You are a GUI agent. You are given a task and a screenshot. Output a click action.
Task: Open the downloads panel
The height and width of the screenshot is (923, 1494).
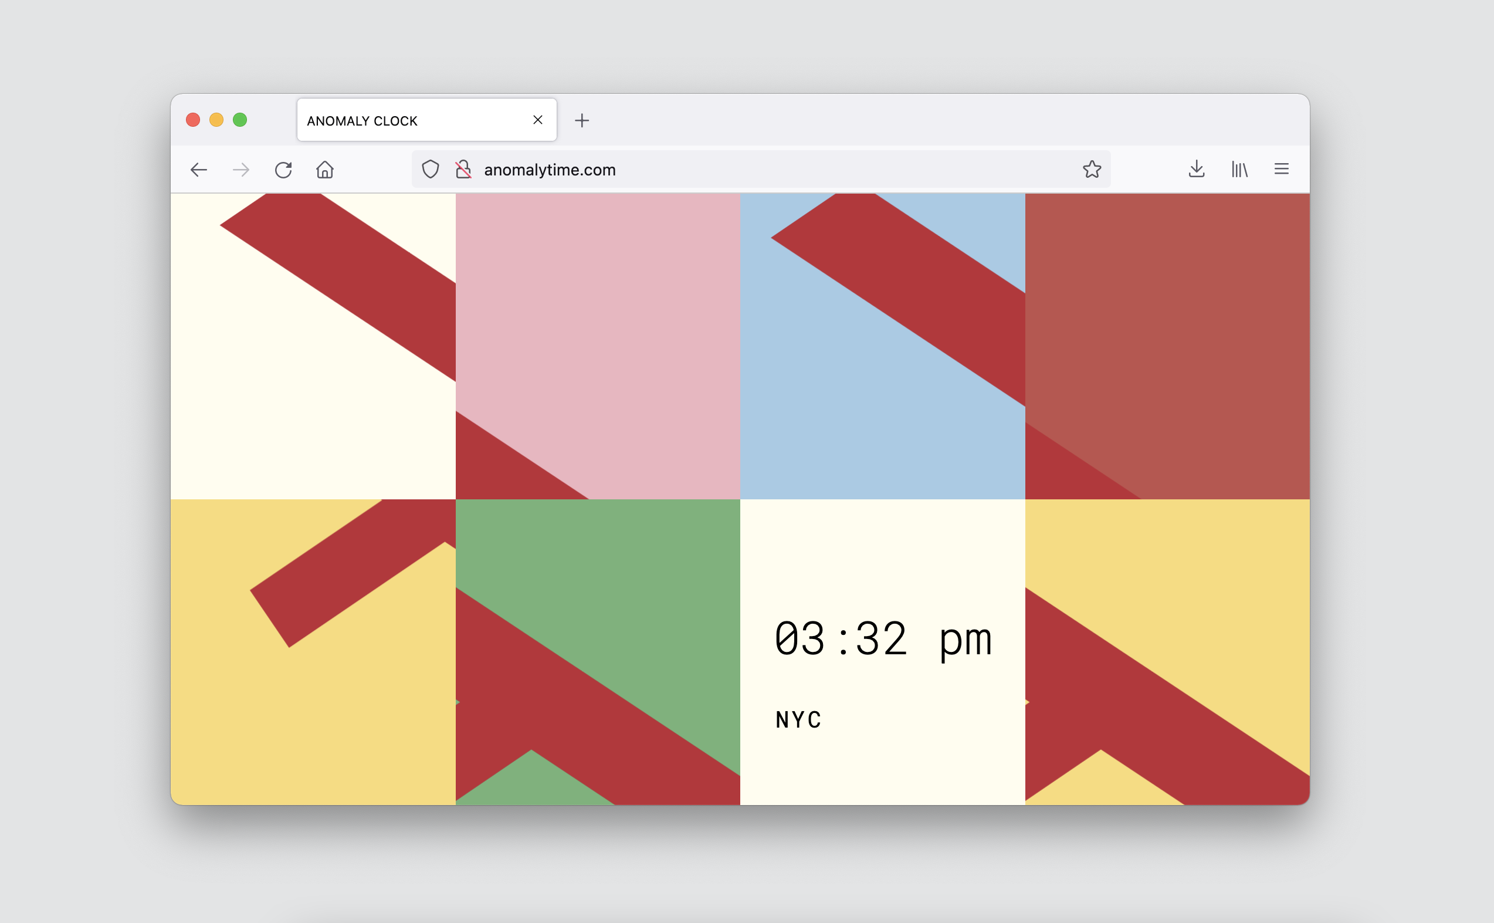coord(1196,169)
